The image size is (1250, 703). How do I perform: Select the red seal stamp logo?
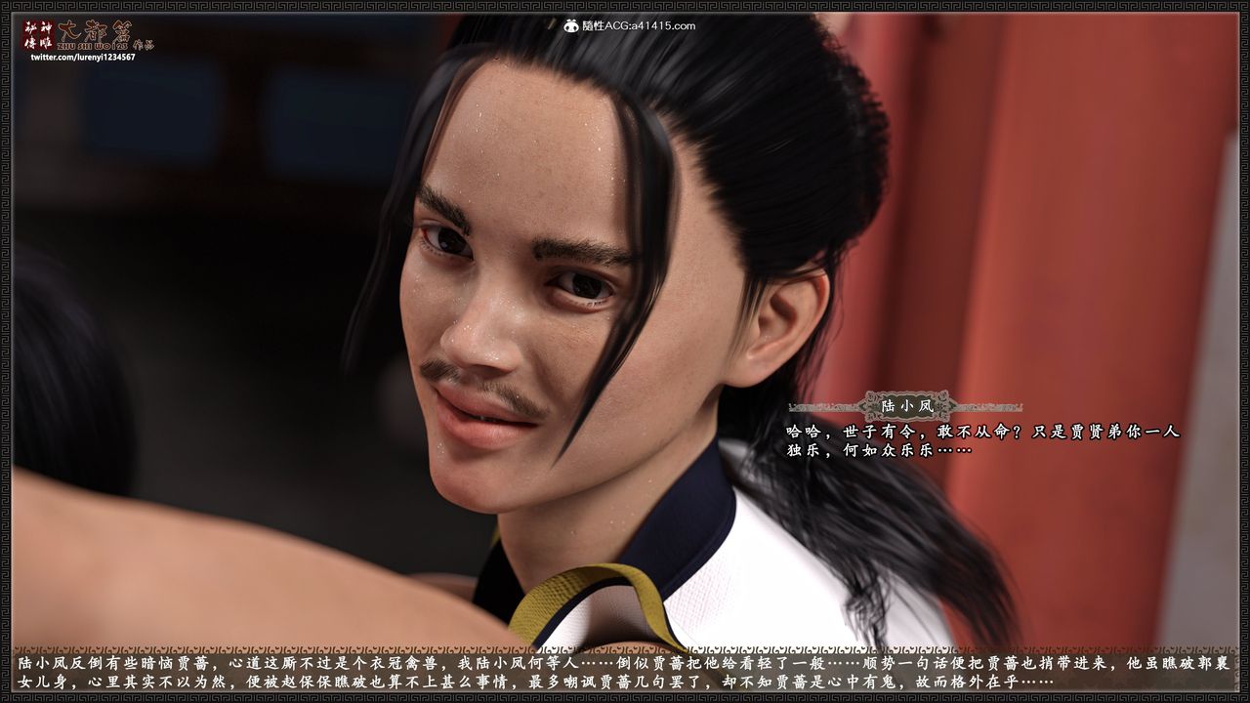pyautogui.click(x=37, y=32)
